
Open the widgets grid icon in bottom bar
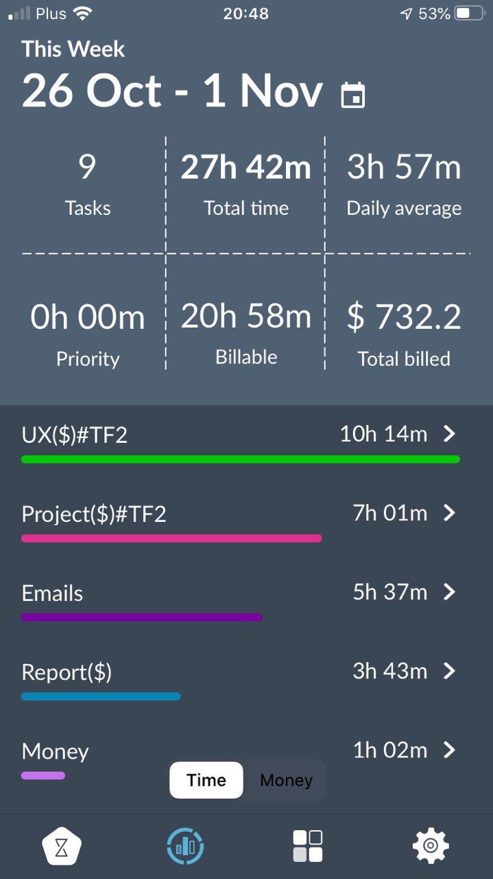point(307,845)
